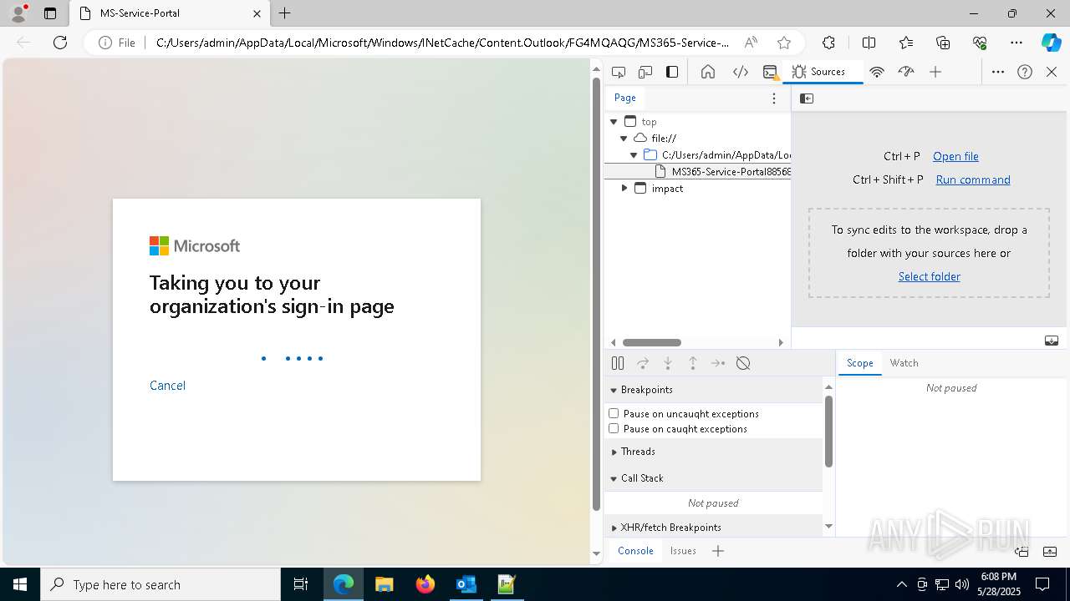Image resolution: width=1070 pixels, height=601 pixels.
Task: Select the Page navigator tab
Action: point(625,98)
